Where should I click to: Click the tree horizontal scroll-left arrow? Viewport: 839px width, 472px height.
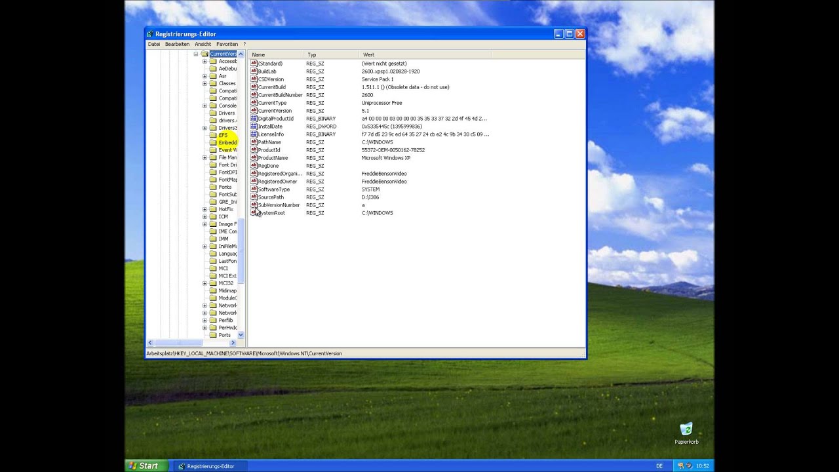point(150,342)
